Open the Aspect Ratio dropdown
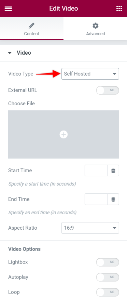The width and height of the screenshot is (127, 298). [x=90, y=228]
